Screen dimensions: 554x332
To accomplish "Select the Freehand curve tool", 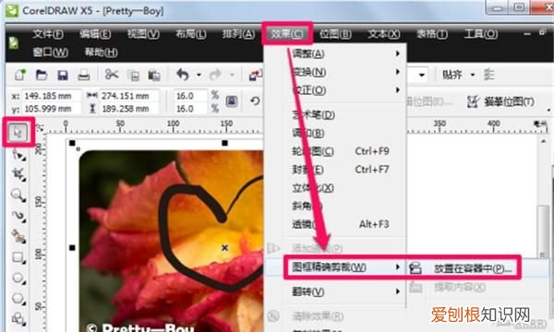I will pyautogui.click(x=18, y=216).
